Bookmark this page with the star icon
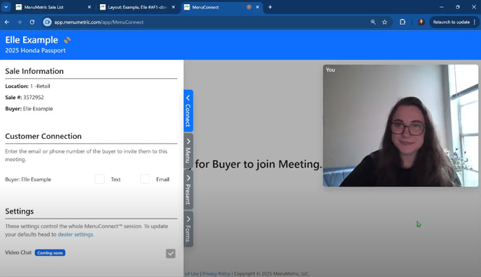 [385, 22]
